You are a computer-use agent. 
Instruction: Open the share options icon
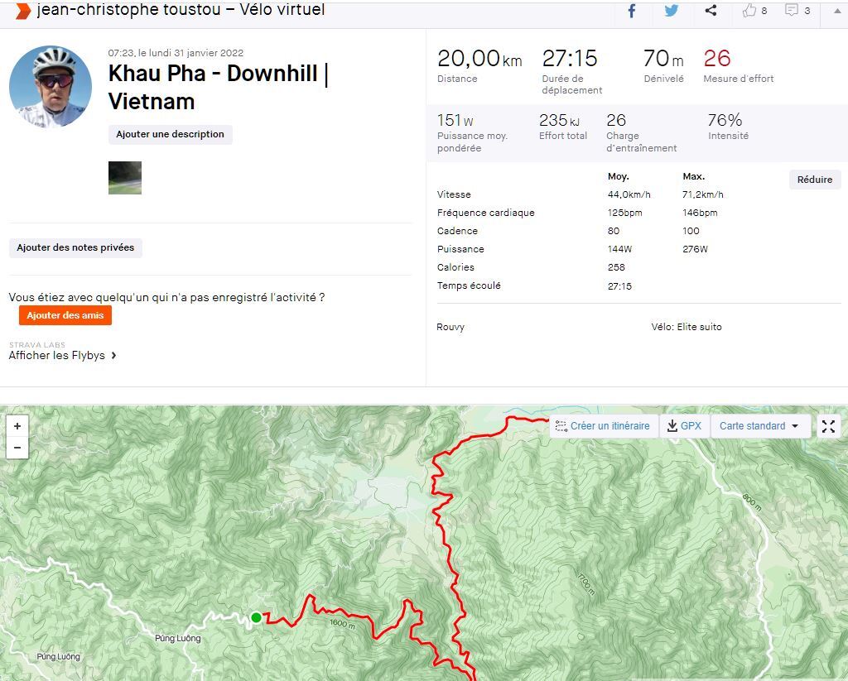pos(711,11)
